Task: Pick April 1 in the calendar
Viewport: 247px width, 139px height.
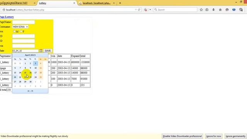Action: [x=25, y=63]
